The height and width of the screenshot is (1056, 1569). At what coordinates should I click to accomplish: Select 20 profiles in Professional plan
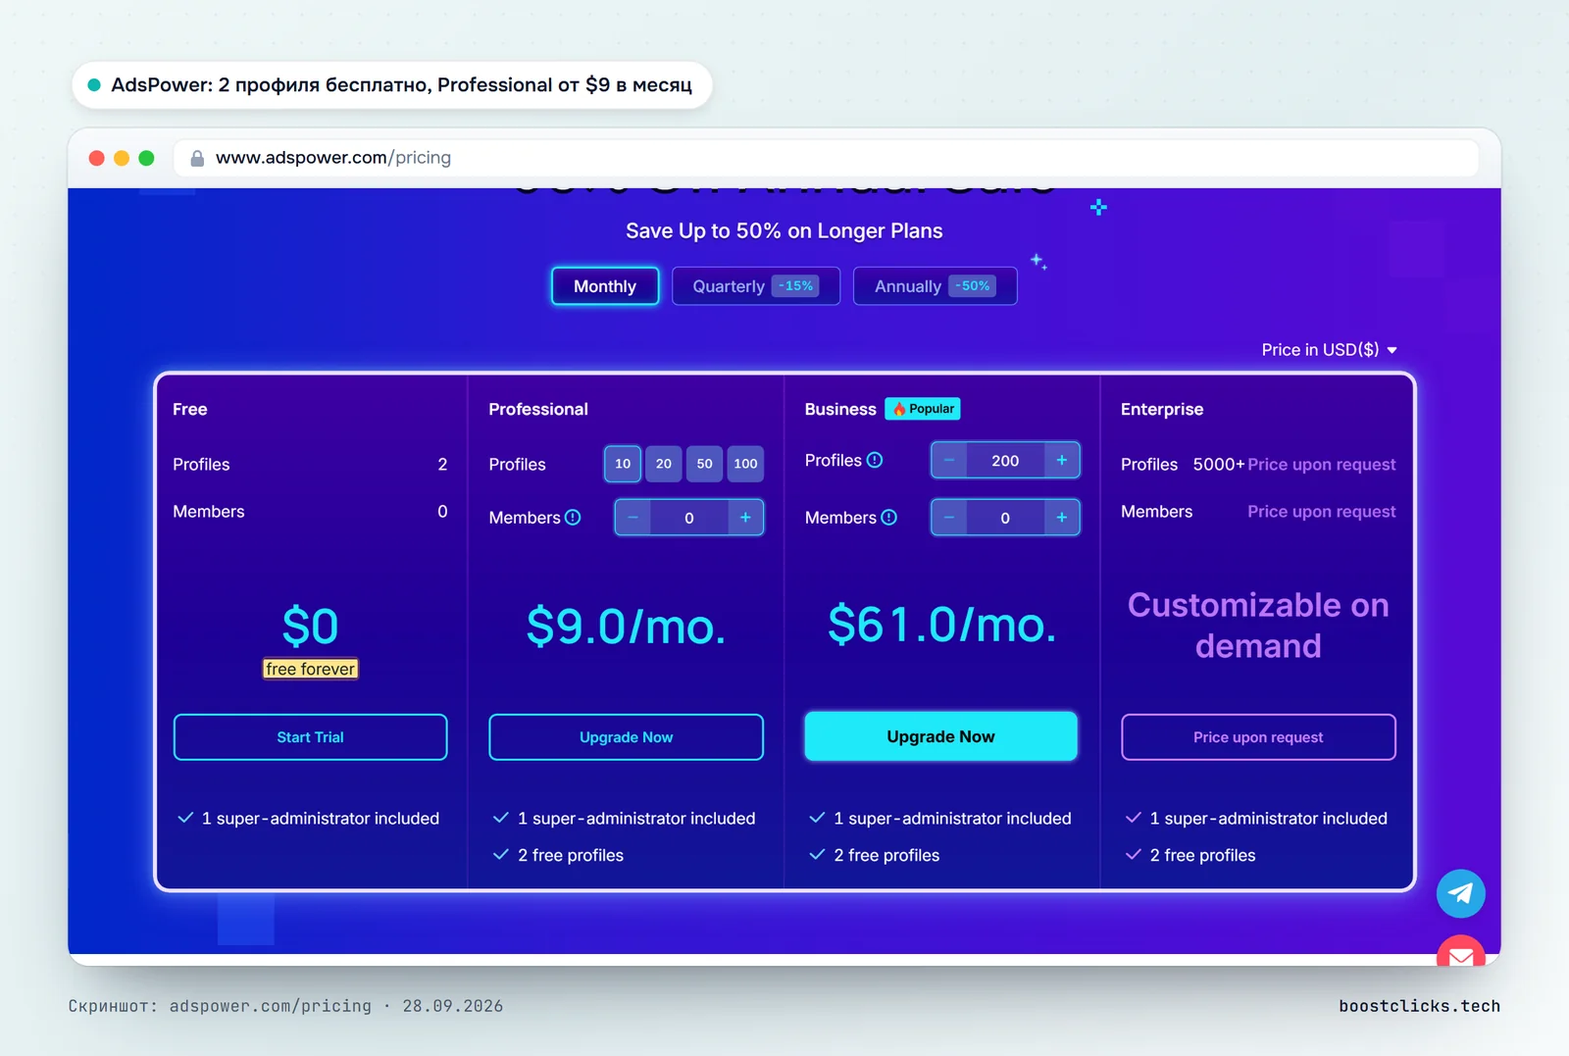[x=664, y=464]
